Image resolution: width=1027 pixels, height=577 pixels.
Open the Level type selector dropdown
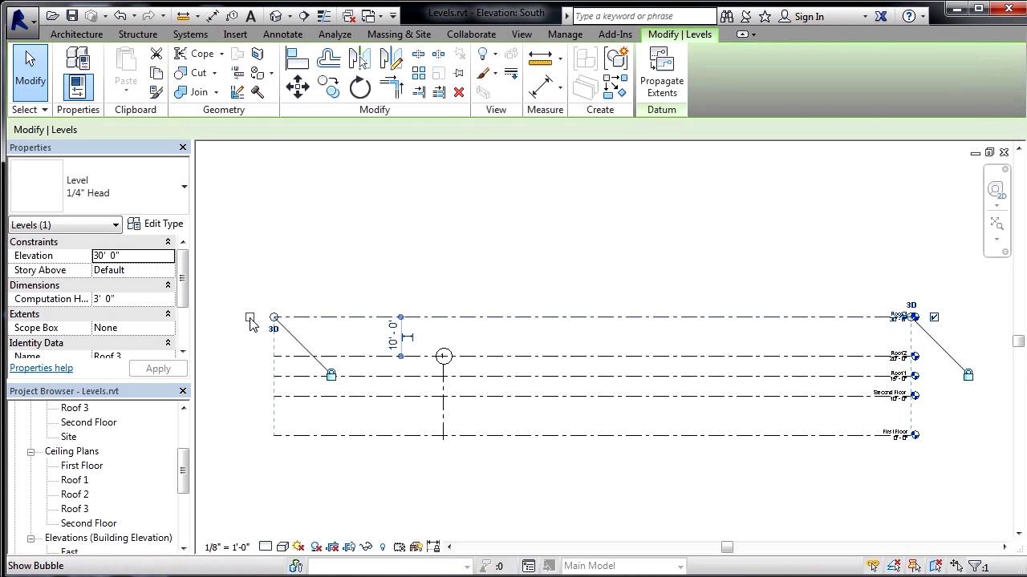click(x=184, y=187)
